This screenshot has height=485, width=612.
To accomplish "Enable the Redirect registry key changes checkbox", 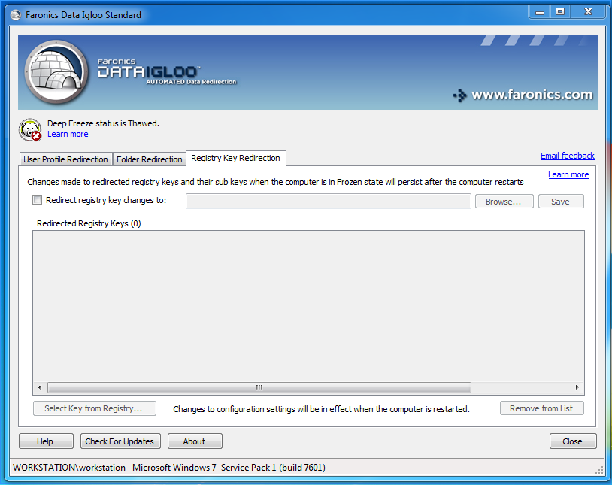I will (38, 201).
